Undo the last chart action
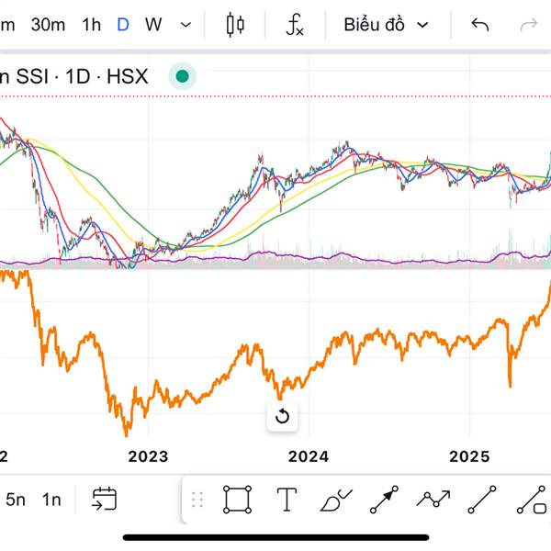 tap(479, 25)
